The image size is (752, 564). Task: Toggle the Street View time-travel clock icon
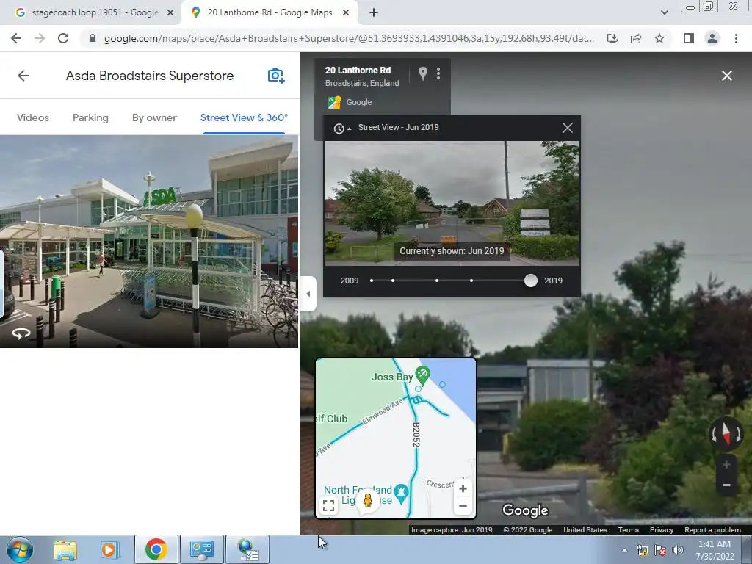coord(341,128)
